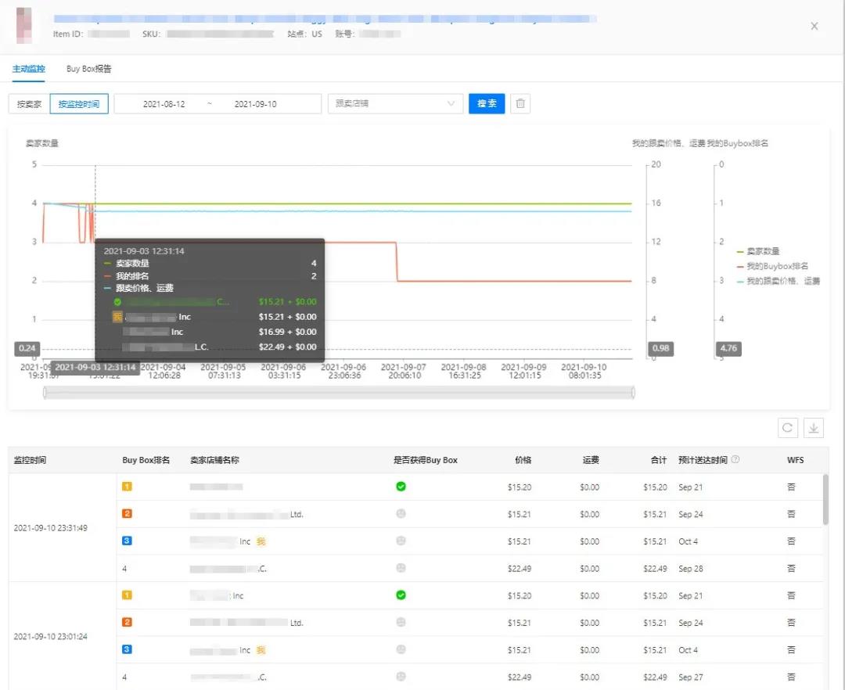This screenshot has height=690, width=845.
Task: Click the download export icon above table
Action: pyautogui.click(x=814, y=428)
